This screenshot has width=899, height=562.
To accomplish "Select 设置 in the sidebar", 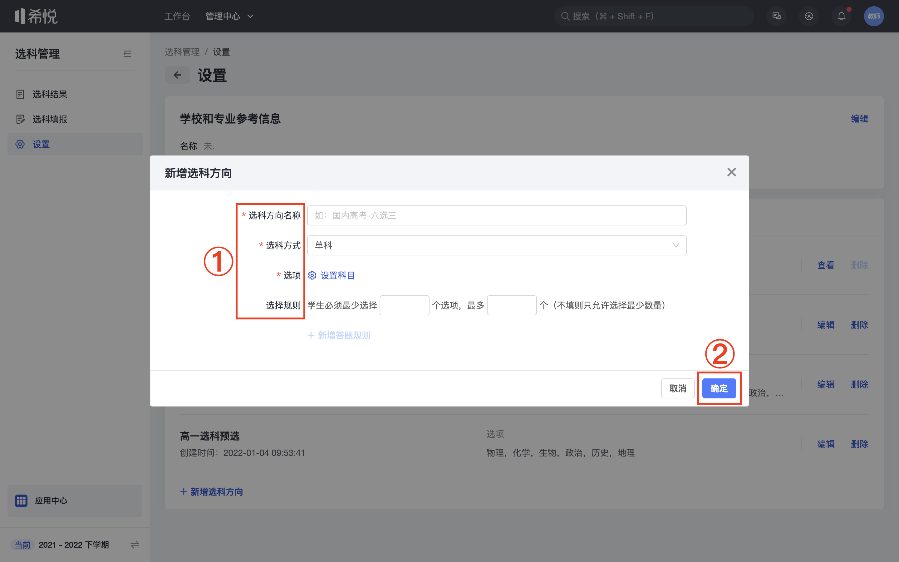I will click(75, 144).
